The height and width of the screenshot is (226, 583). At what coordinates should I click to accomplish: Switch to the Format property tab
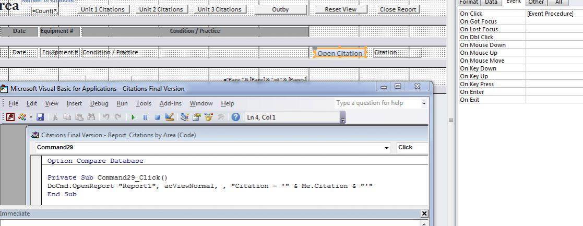[469, 2]
